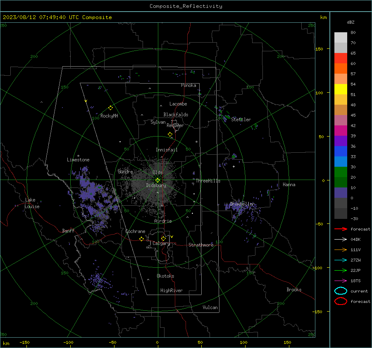
Task: Select the blue swatch between 36 and 33 dBZ
Action: click(x=341, y=151)
